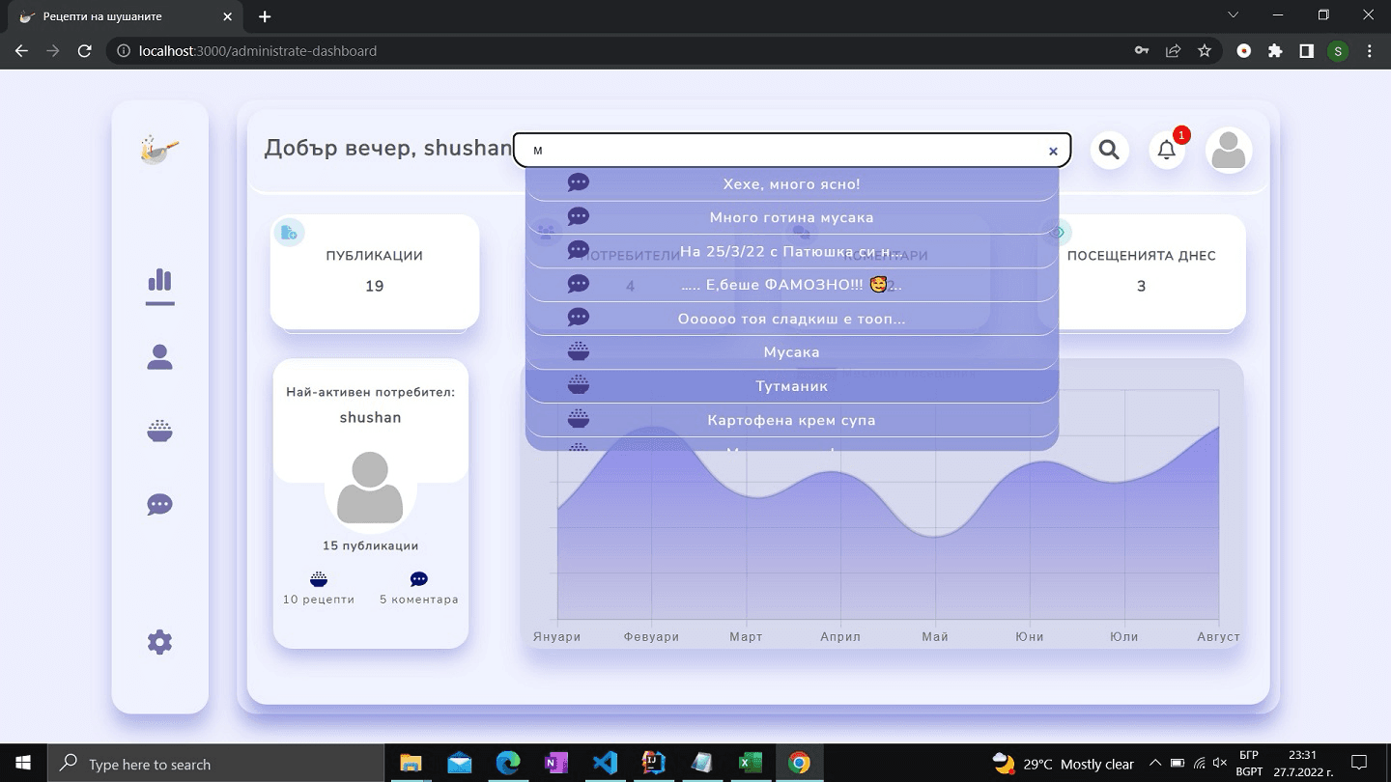The width and height of the screenshot is (1391, 782).
Task: Select the result "Е,беше ФАМОЗНО!!!"
Action: click(x=792, y=285)
